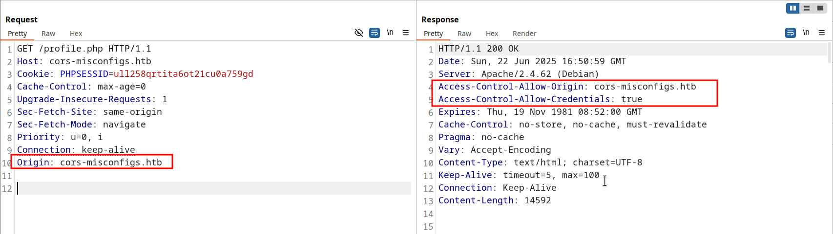Toggle word wrap icon in Response panel
Screen dimensions: 833x234
pyautogui.click(x=791, y=33)
